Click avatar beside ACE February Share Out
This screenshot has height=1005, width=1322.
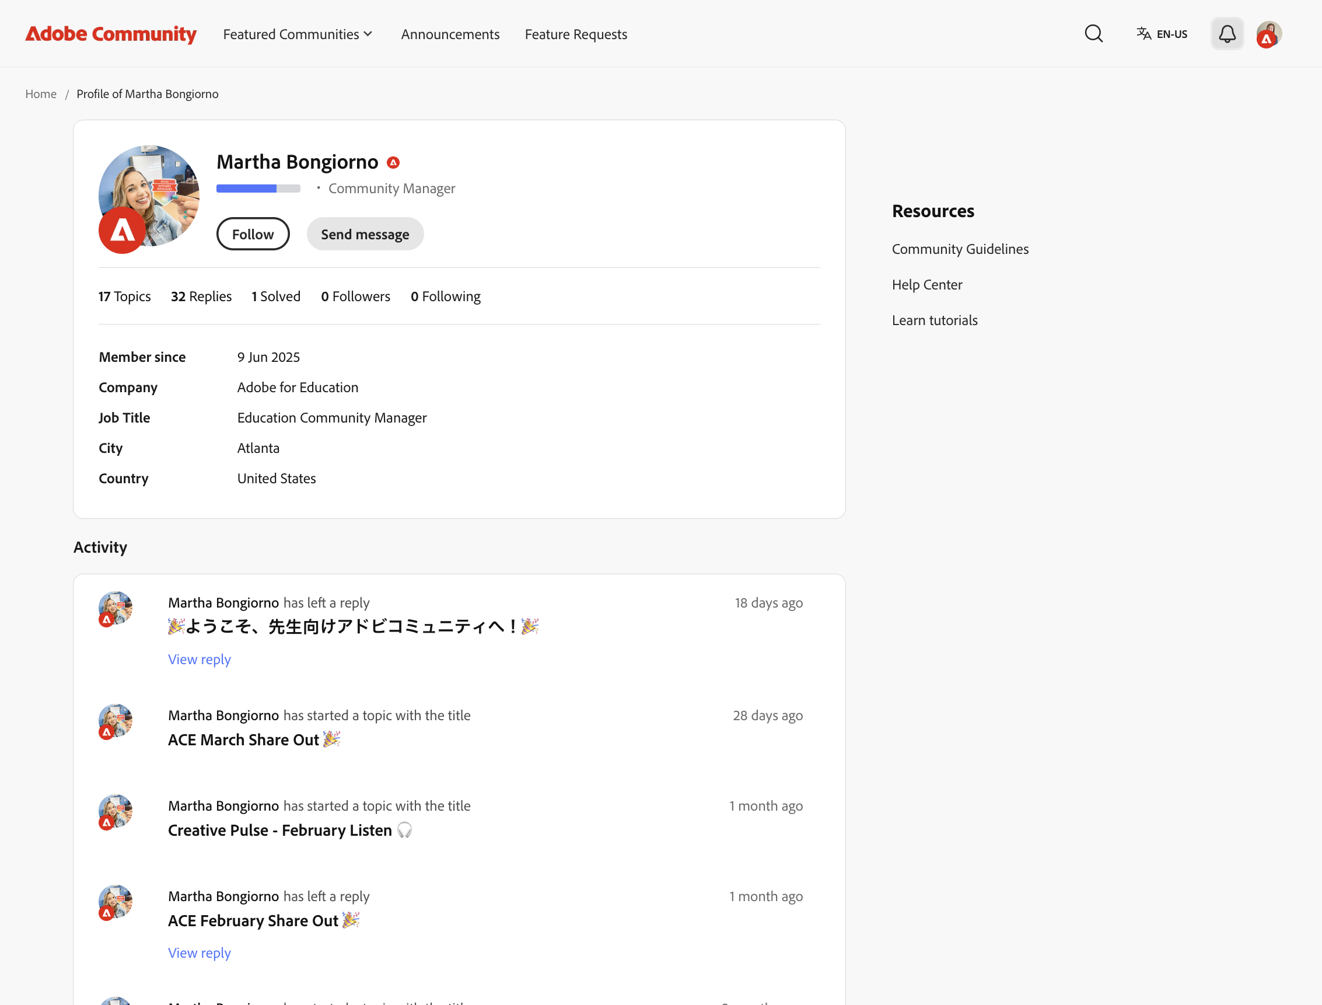116,902
